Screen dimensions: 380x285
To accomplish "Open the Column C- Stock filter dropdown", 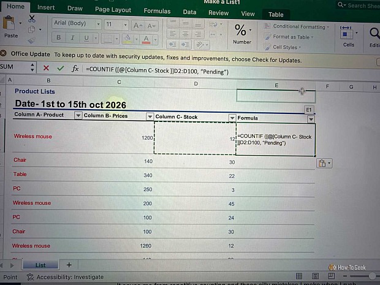I will coord(232,118).
